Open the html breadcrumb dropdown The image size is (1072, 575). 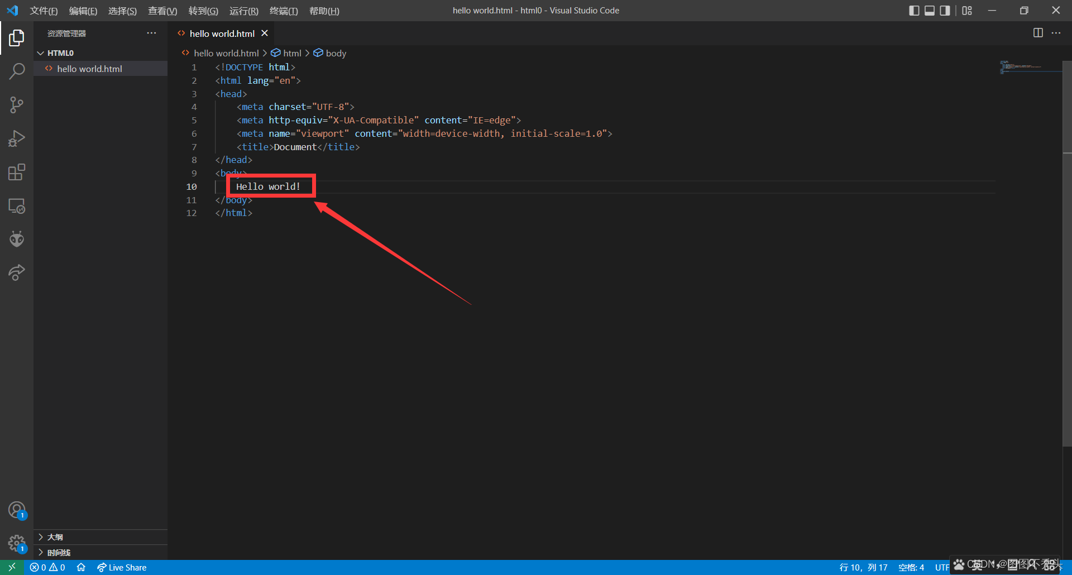click(286, 53)
